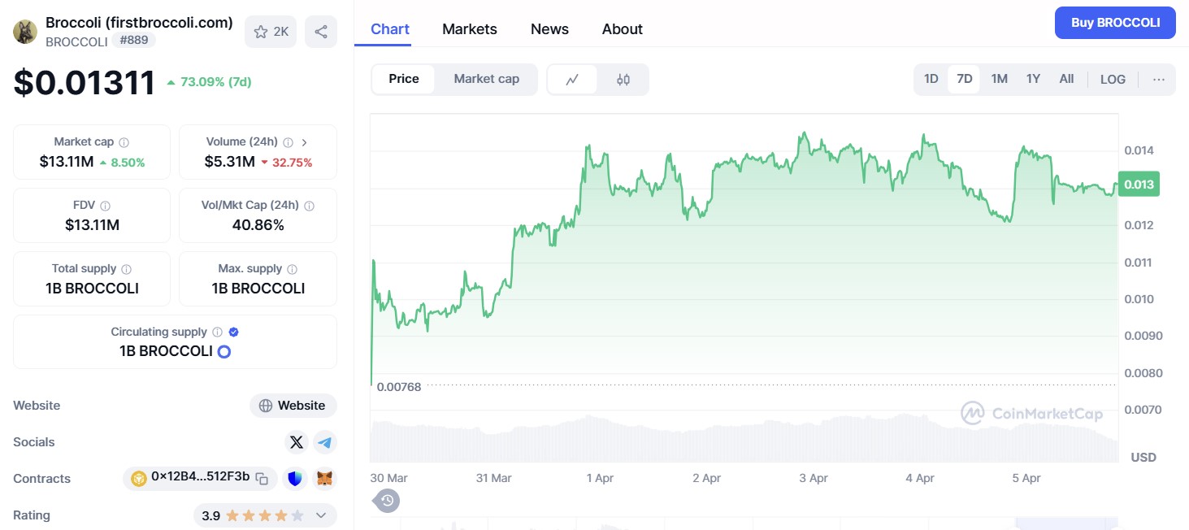Screen dimensions: 1189x530
Task: Add Broccoli to watchlist star
Action: [x=271, y=32]
